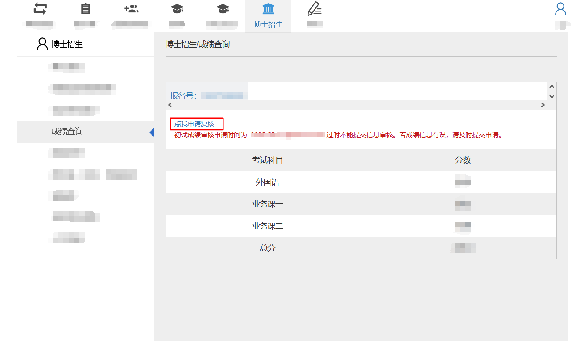
Task: Click the second graduation cap icon
Action: (x=223, y=8)
